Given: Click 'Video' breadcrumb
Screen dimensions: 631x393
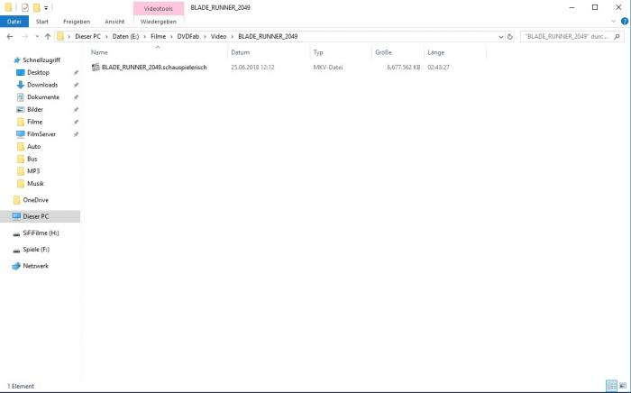Looking at the screenshot, I should tap(218, 37).
